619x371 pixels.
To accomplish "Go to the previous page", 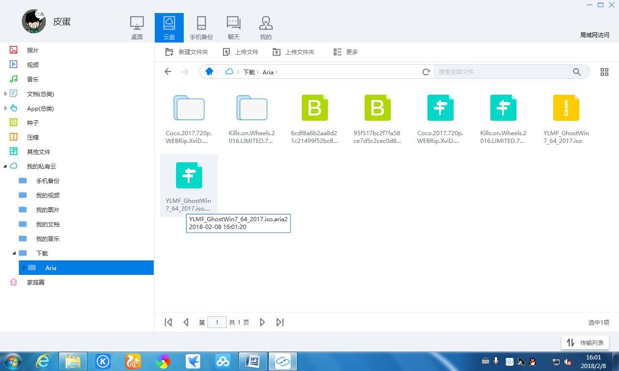I will click(186, 322).
